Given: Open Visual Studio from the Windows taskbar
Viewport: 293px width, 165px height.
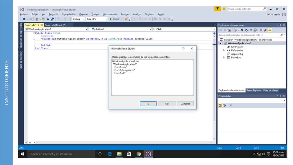Looking at the screenshot, I should pos(148,154).
